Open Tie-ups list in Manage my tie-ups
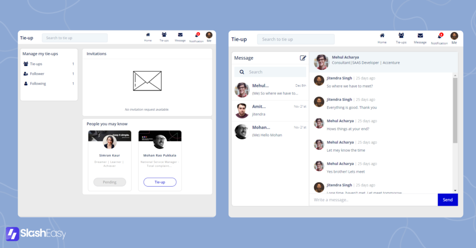This screenshot has height=248, width=476. click(36, 64)
